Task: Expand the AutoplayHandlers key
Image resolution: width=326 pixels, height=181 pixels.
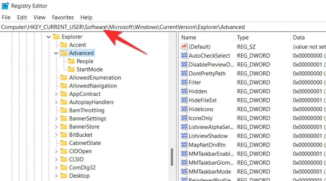Action: point(56,102)
